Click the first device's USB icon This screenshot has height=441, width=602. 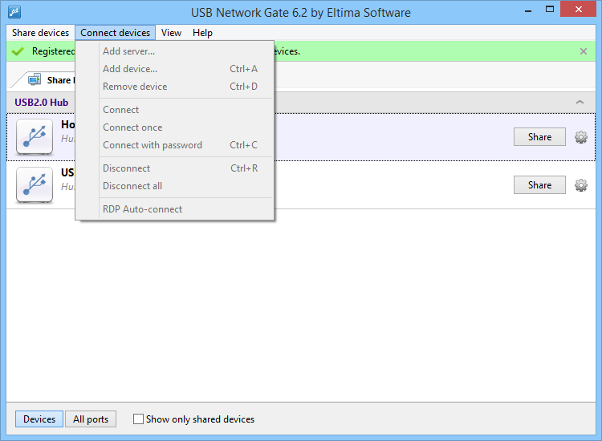[35, 137]
